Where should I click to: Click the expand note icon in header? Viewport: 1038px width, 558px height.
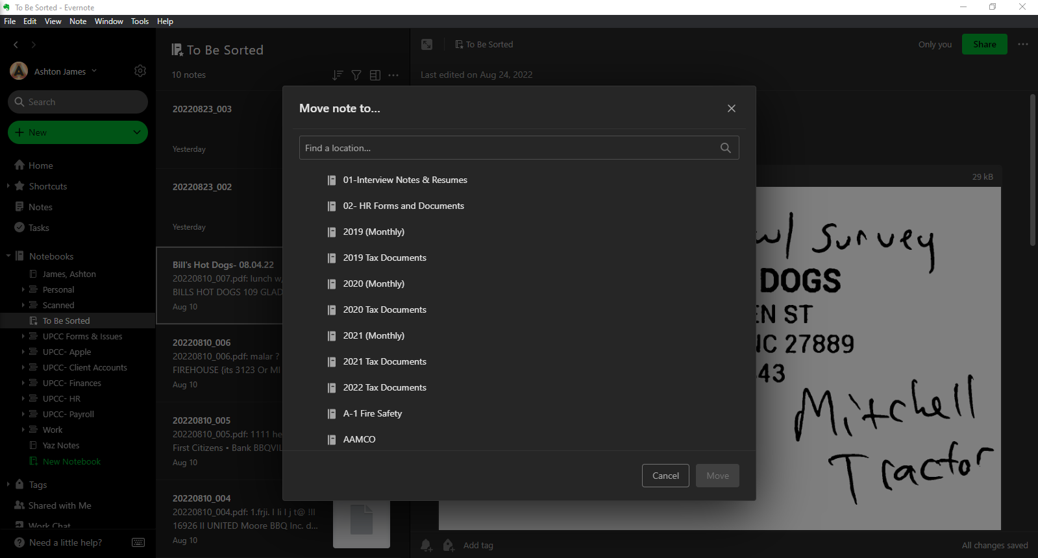(426, 44)
